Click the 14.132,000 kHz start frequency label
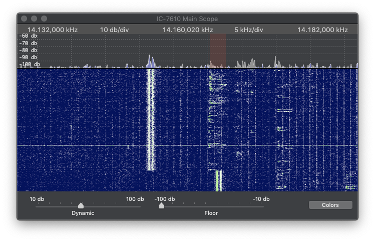Viewport: 375px width, 241px height. (53, 30)
